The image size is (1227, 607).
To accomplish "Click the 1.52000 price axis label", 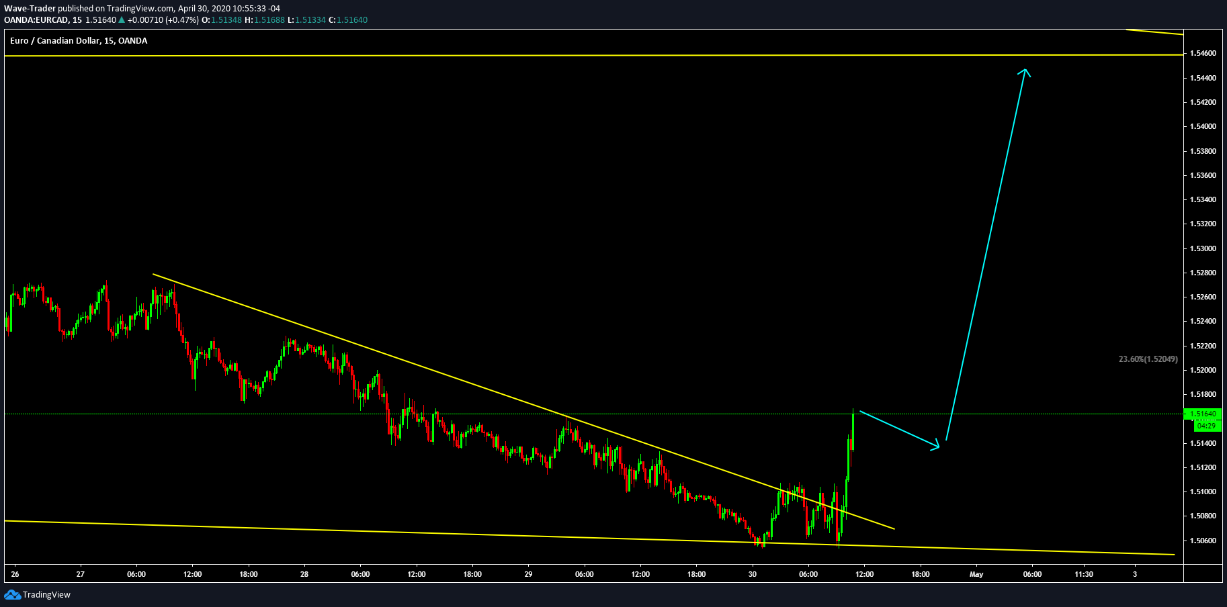I will click(x=1203, y=370).
